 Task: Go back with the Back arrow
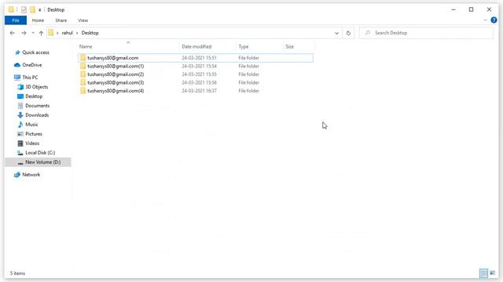13,33
